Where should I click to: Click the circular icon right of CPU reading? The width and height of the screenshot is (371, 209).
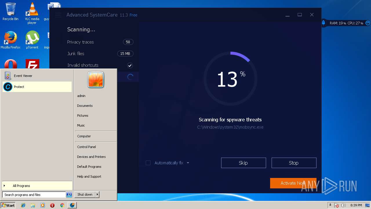tap(368, 23)
